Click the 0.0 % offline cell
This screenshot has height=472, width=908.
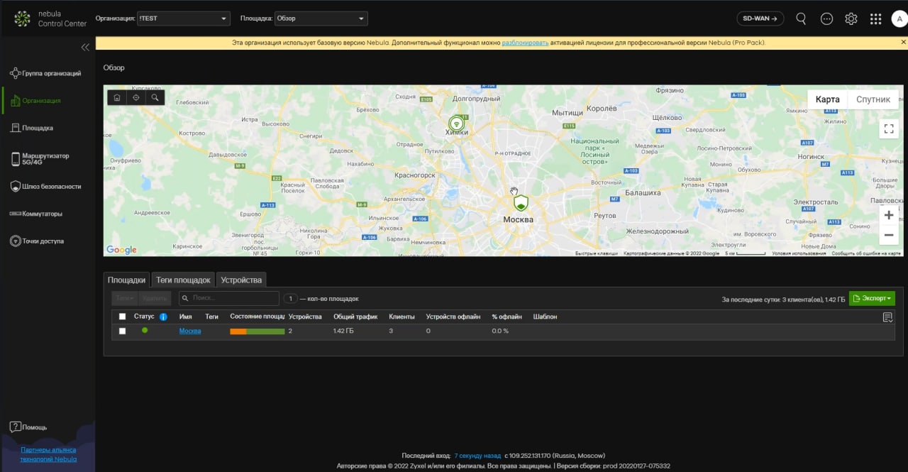coord(500,331)
